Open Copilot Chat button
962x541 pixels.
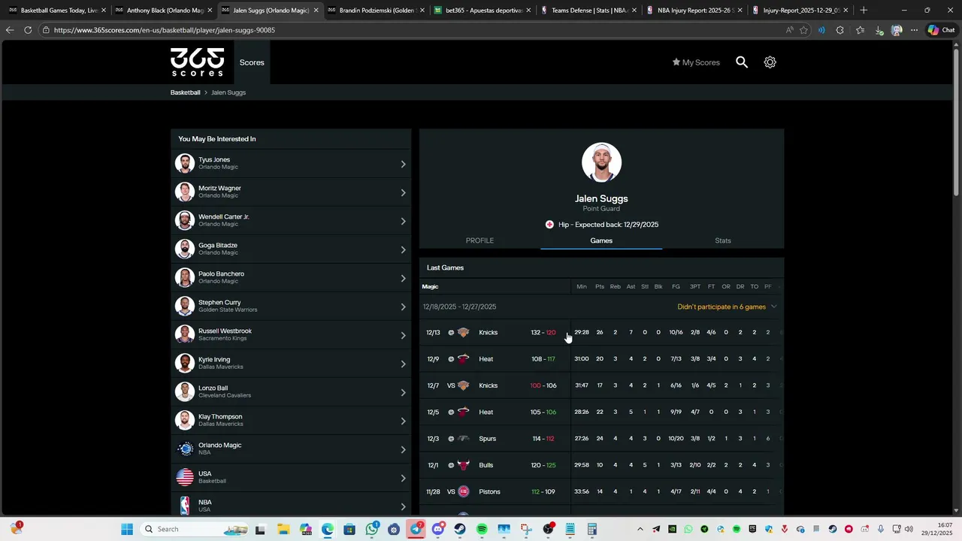coord(941,30)
